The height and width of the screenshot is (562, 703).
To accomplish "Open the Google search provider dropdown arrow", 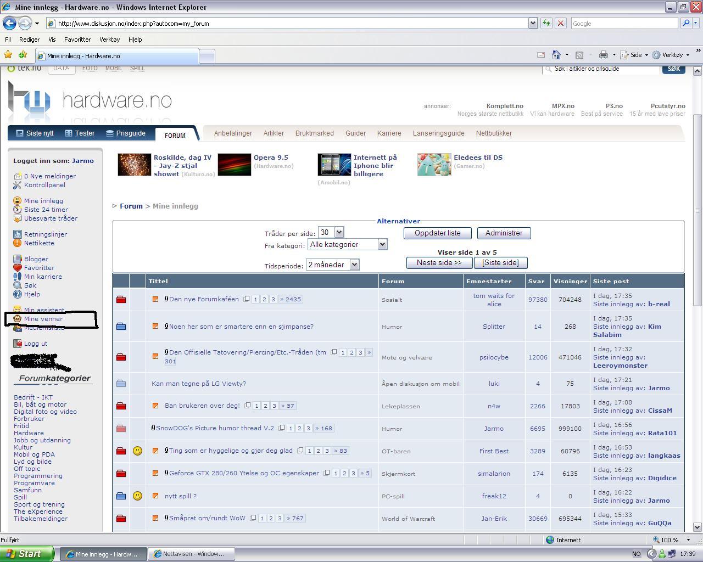I will (695, 23).
